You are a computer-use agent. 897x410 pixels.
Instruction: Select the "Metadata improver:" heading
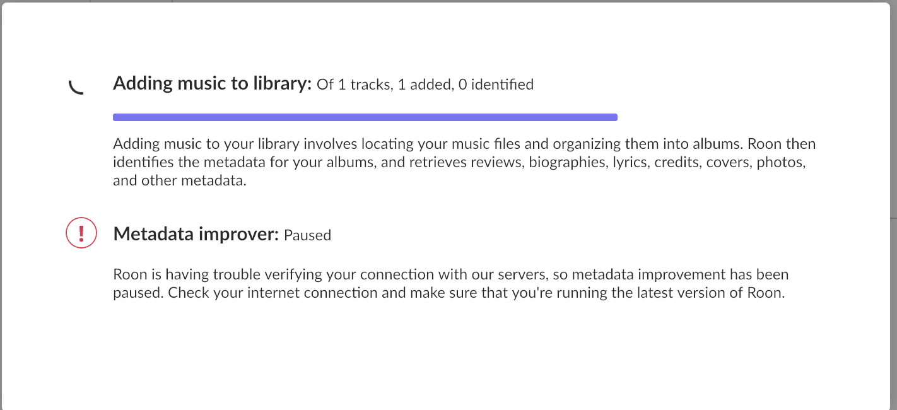(196, 234)
